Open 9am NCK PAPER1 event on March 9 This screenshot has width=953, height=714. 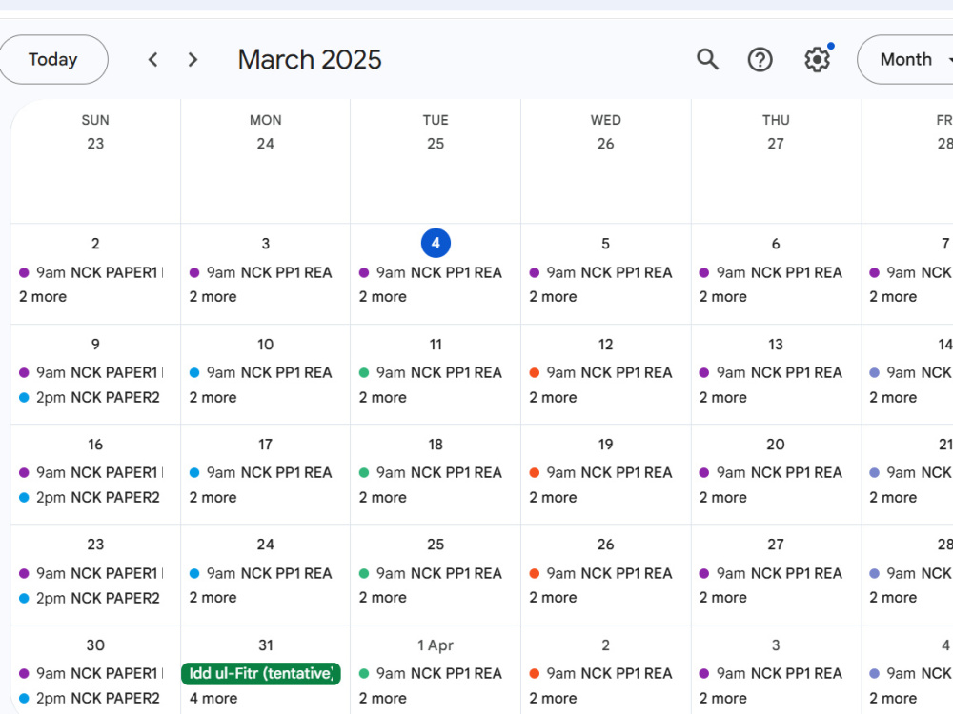click(x=91, y=373)
